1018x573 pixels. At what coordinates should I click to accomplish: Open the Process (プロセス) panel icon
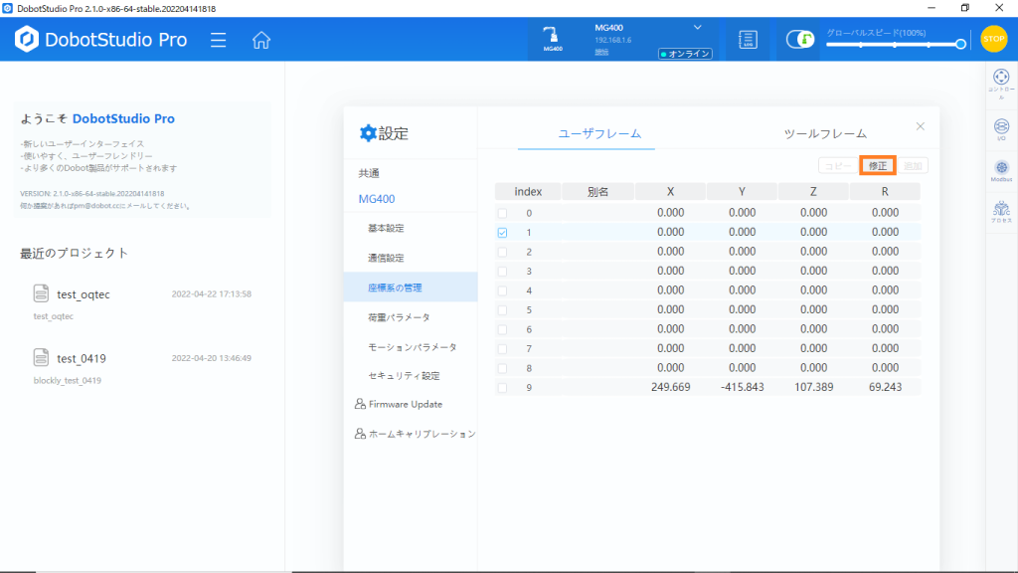[x=1000, y=211]
